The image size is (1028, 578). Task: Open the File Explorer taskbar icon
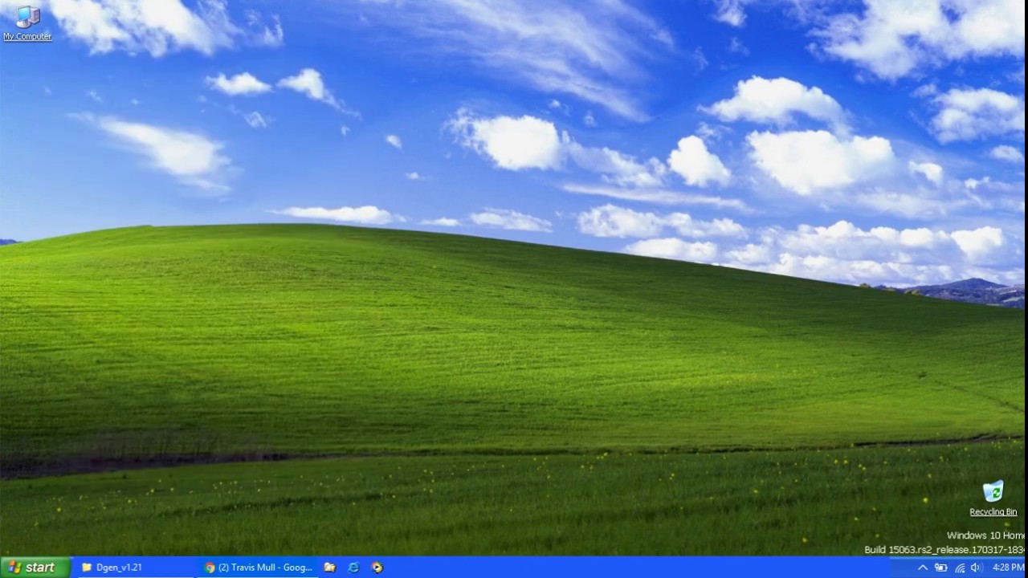coord(329,568)
